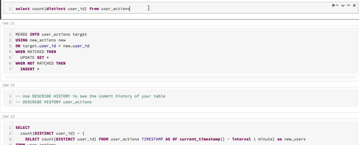Screen dimensions: 359x145
Task: Click the Cmd 22 cell label
Action: tap(6, 85)
